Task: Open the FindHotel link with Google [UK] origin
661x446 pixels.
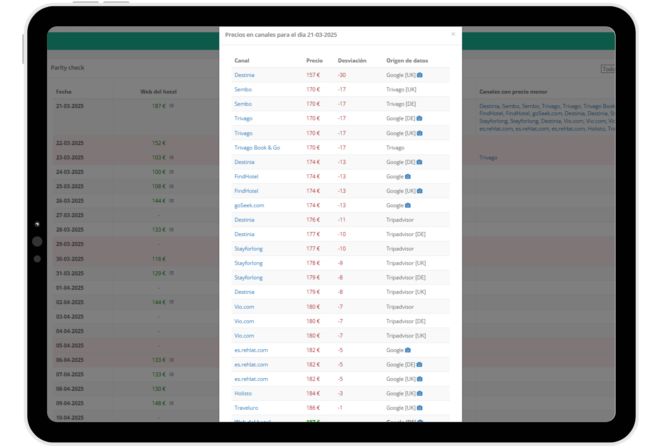Action: click(246, 191)
